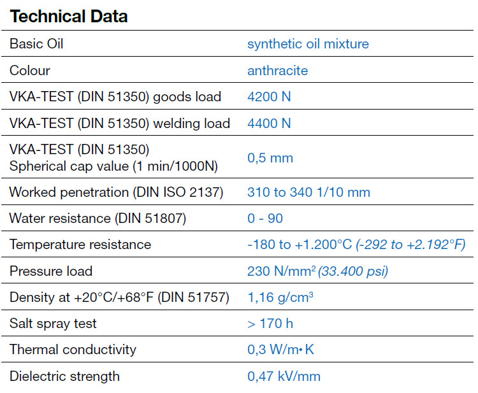Image resolution: width=478 pixels, height=393 pixels.
Task: Click the Worked penetration label
Action: (116, 192)
